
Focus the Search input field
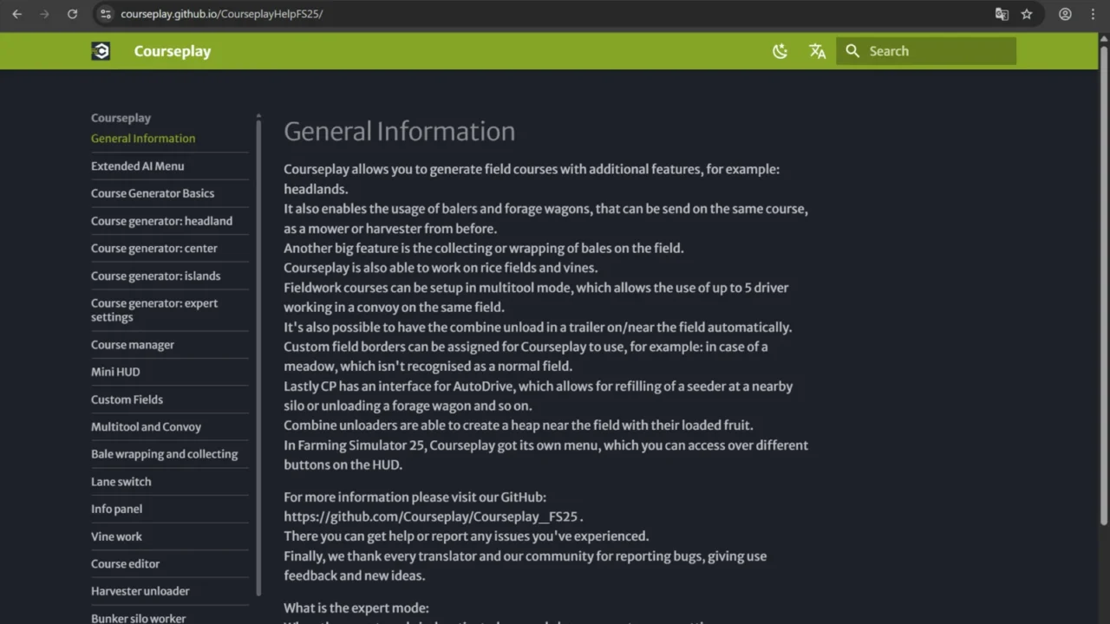(926, 51)
